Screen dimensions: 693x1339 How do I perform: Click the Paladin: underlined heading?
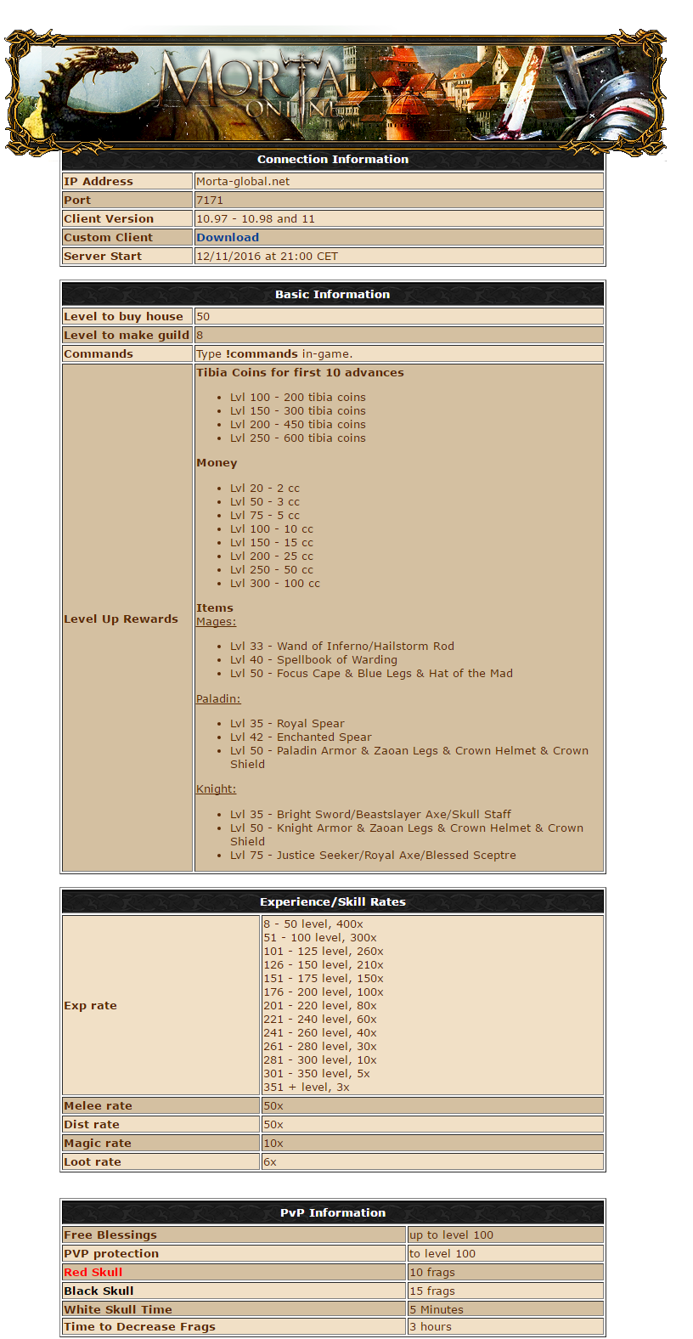coord(218,699)
